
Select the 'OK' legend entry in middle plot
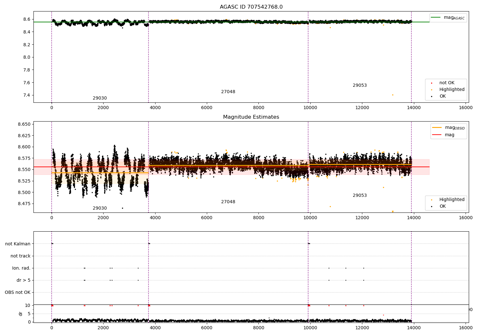(443, 206)
